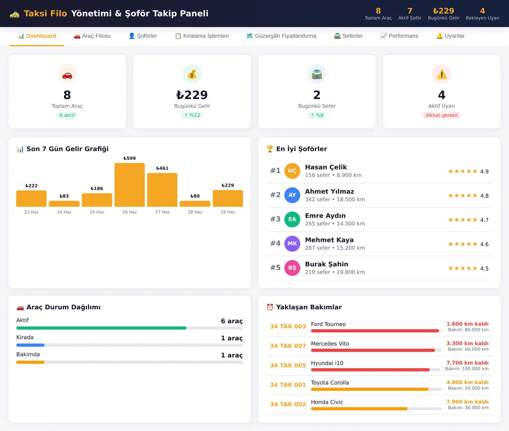Click the car icon beside Araç Durum Dağılımı

tap(20, 307)
